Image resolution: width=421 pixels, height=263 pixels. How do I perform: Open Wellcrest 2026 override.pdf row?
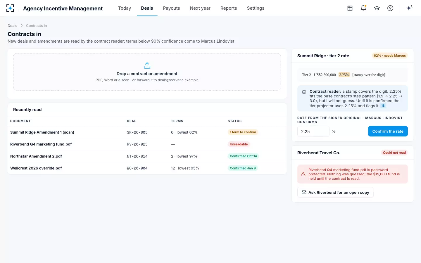pyautogui.click(x=147, y=168)
